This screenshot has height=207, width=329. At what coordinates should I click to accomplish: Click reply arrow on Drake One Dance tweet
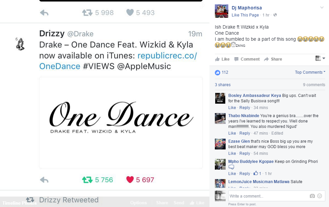tap(44, 180)
